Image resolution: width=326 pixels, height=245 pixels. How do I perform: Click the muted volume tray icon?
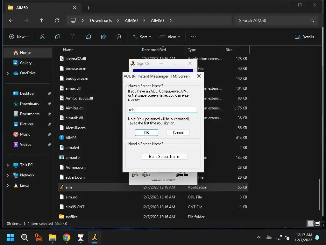pos(287,237)
